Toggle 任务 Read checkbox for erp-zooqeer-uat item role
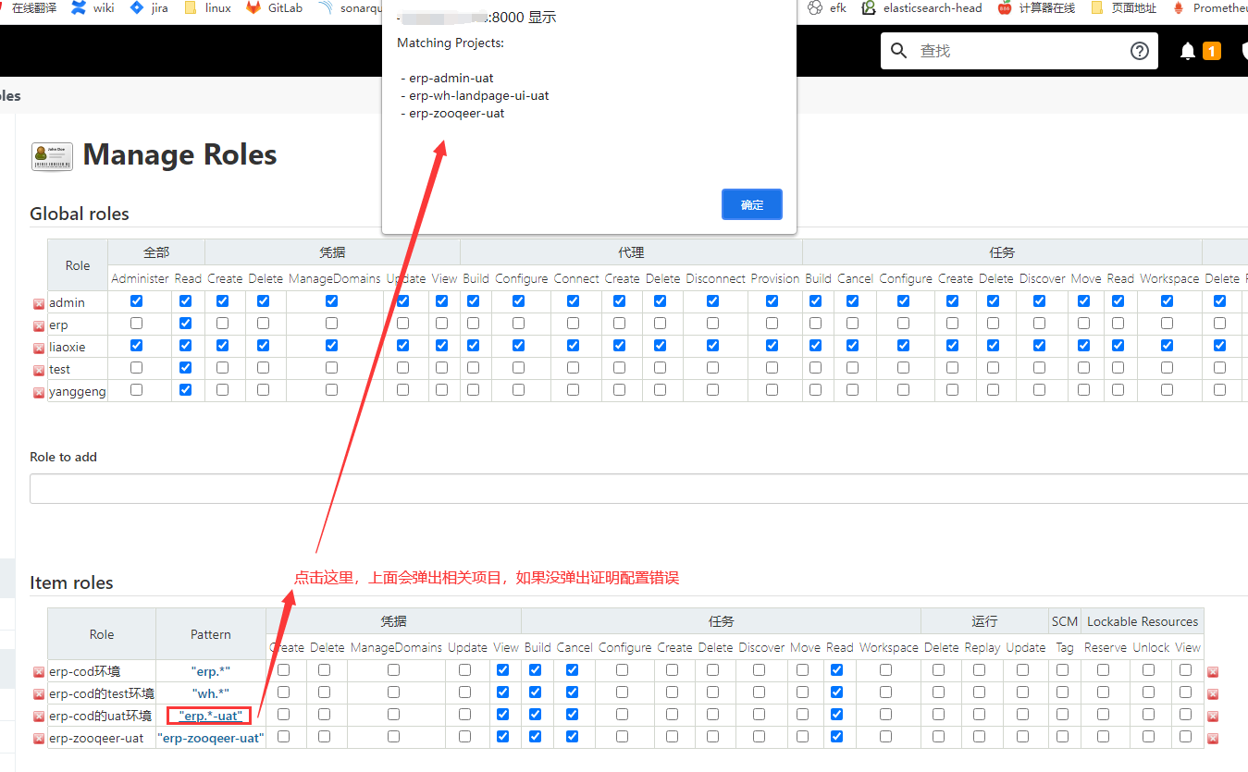1248x772 pixels. coord(837,737)
